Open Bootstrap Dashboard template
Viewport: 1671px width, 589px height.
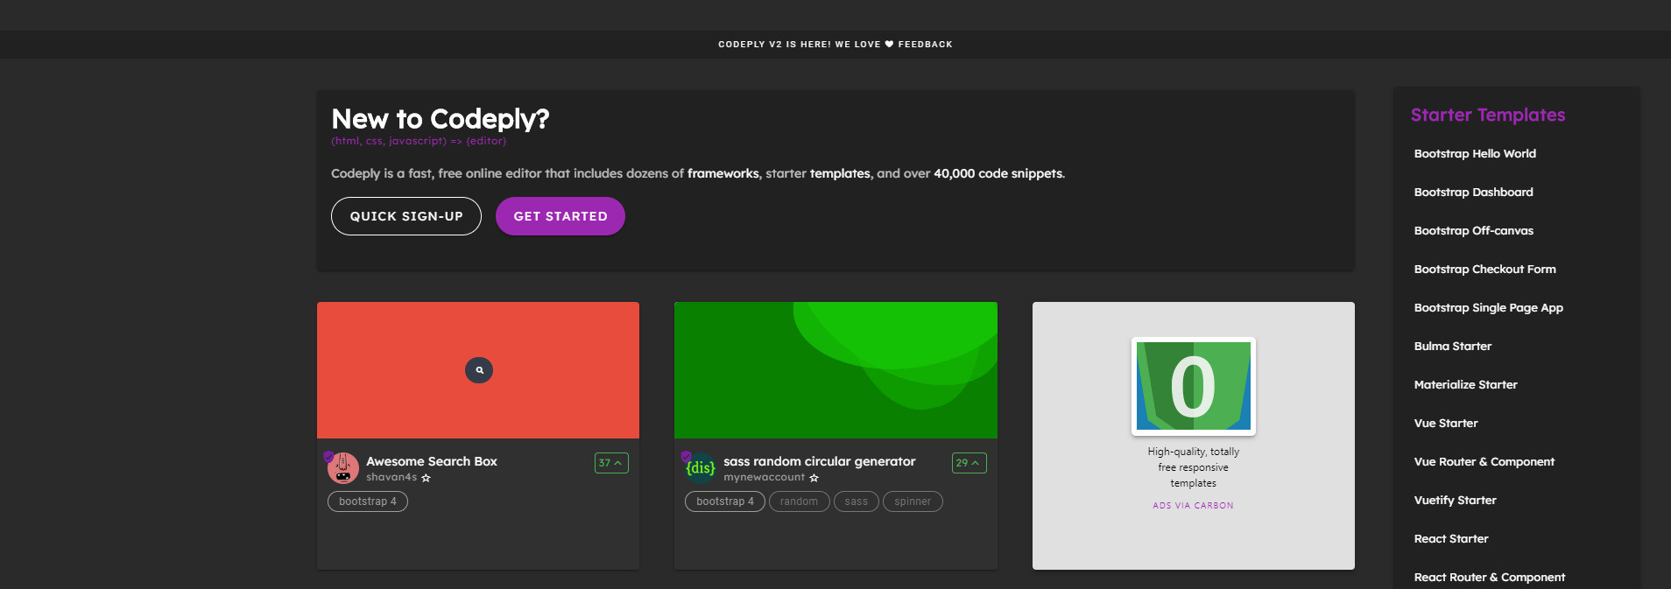pyautogui.click(x=1473, y=192)
